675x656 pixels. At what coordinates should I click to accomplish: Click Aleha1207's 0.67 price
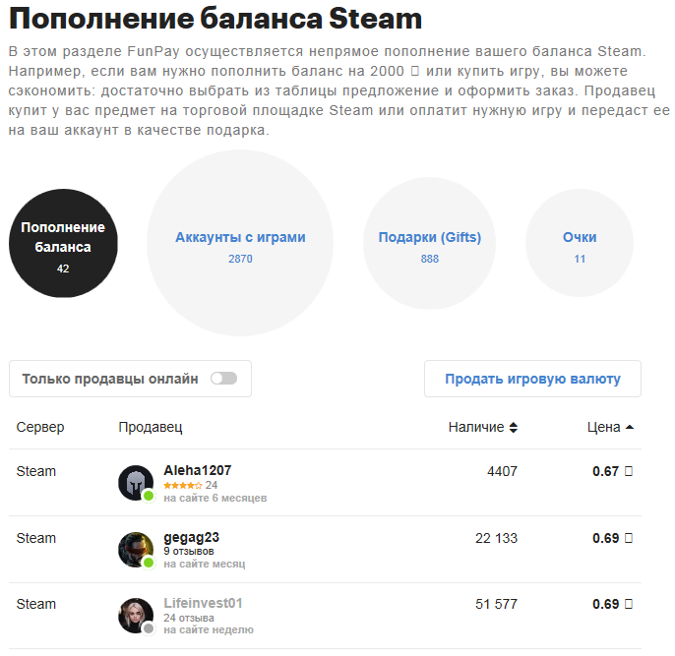pyautogui.click(x=613, y=471)
